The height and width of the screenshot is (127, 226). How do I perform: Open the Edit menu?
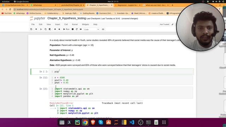pyautogui.click(x=41, y=24)
